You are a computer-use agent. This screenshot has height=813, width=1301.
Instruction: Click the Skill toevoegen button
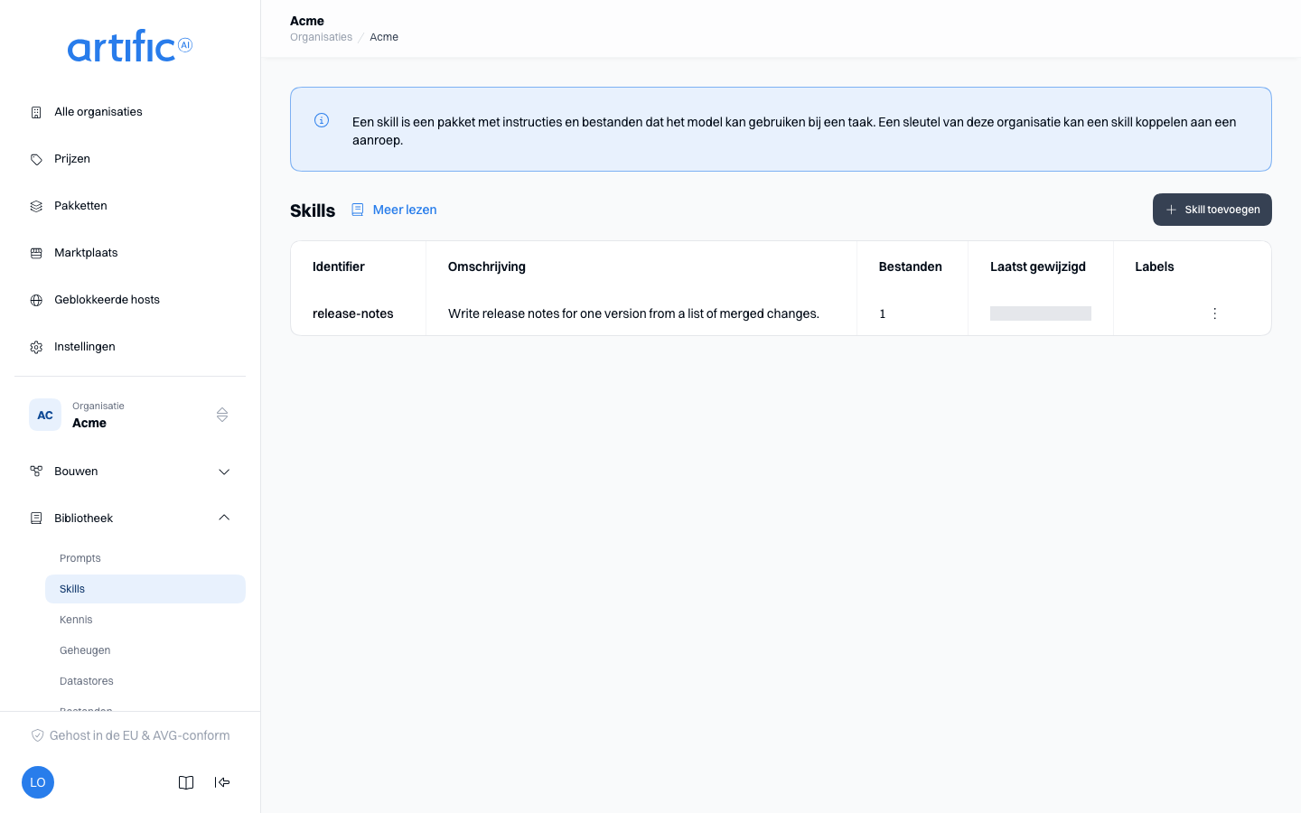1212,210
